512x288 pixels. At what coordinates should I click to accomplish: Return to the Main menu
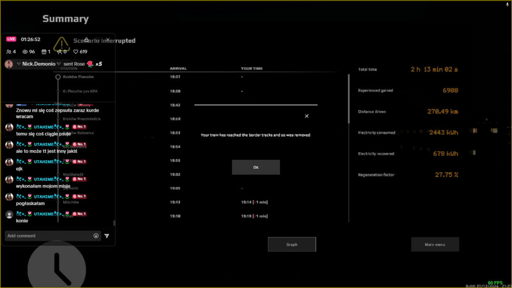point(435,244)
